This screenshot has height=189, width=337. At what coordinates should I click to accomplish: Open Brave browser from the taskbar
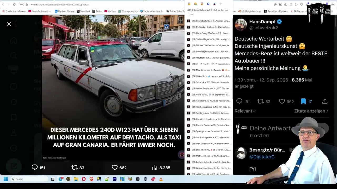point(91,179)
